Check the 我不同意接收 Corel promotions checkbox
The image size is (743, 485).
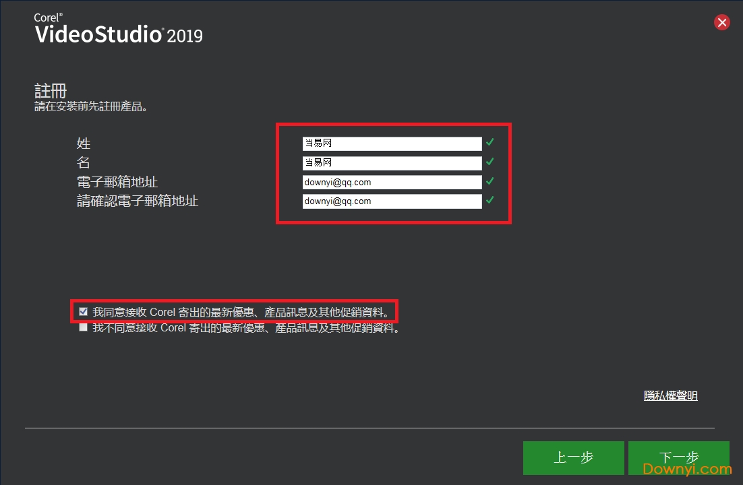tap(84, 327)
